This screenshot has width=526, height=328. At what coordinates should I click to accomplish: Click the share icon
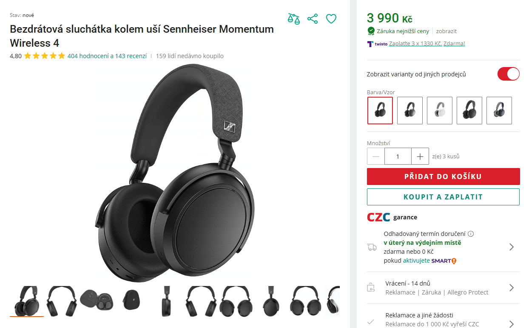[x=313, y=19]
